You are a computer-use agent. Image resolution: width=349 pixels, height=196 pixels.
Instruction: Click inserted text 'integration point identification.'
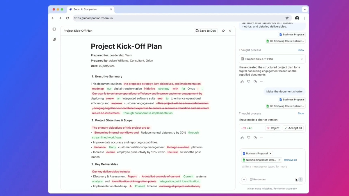coord(180,181)
